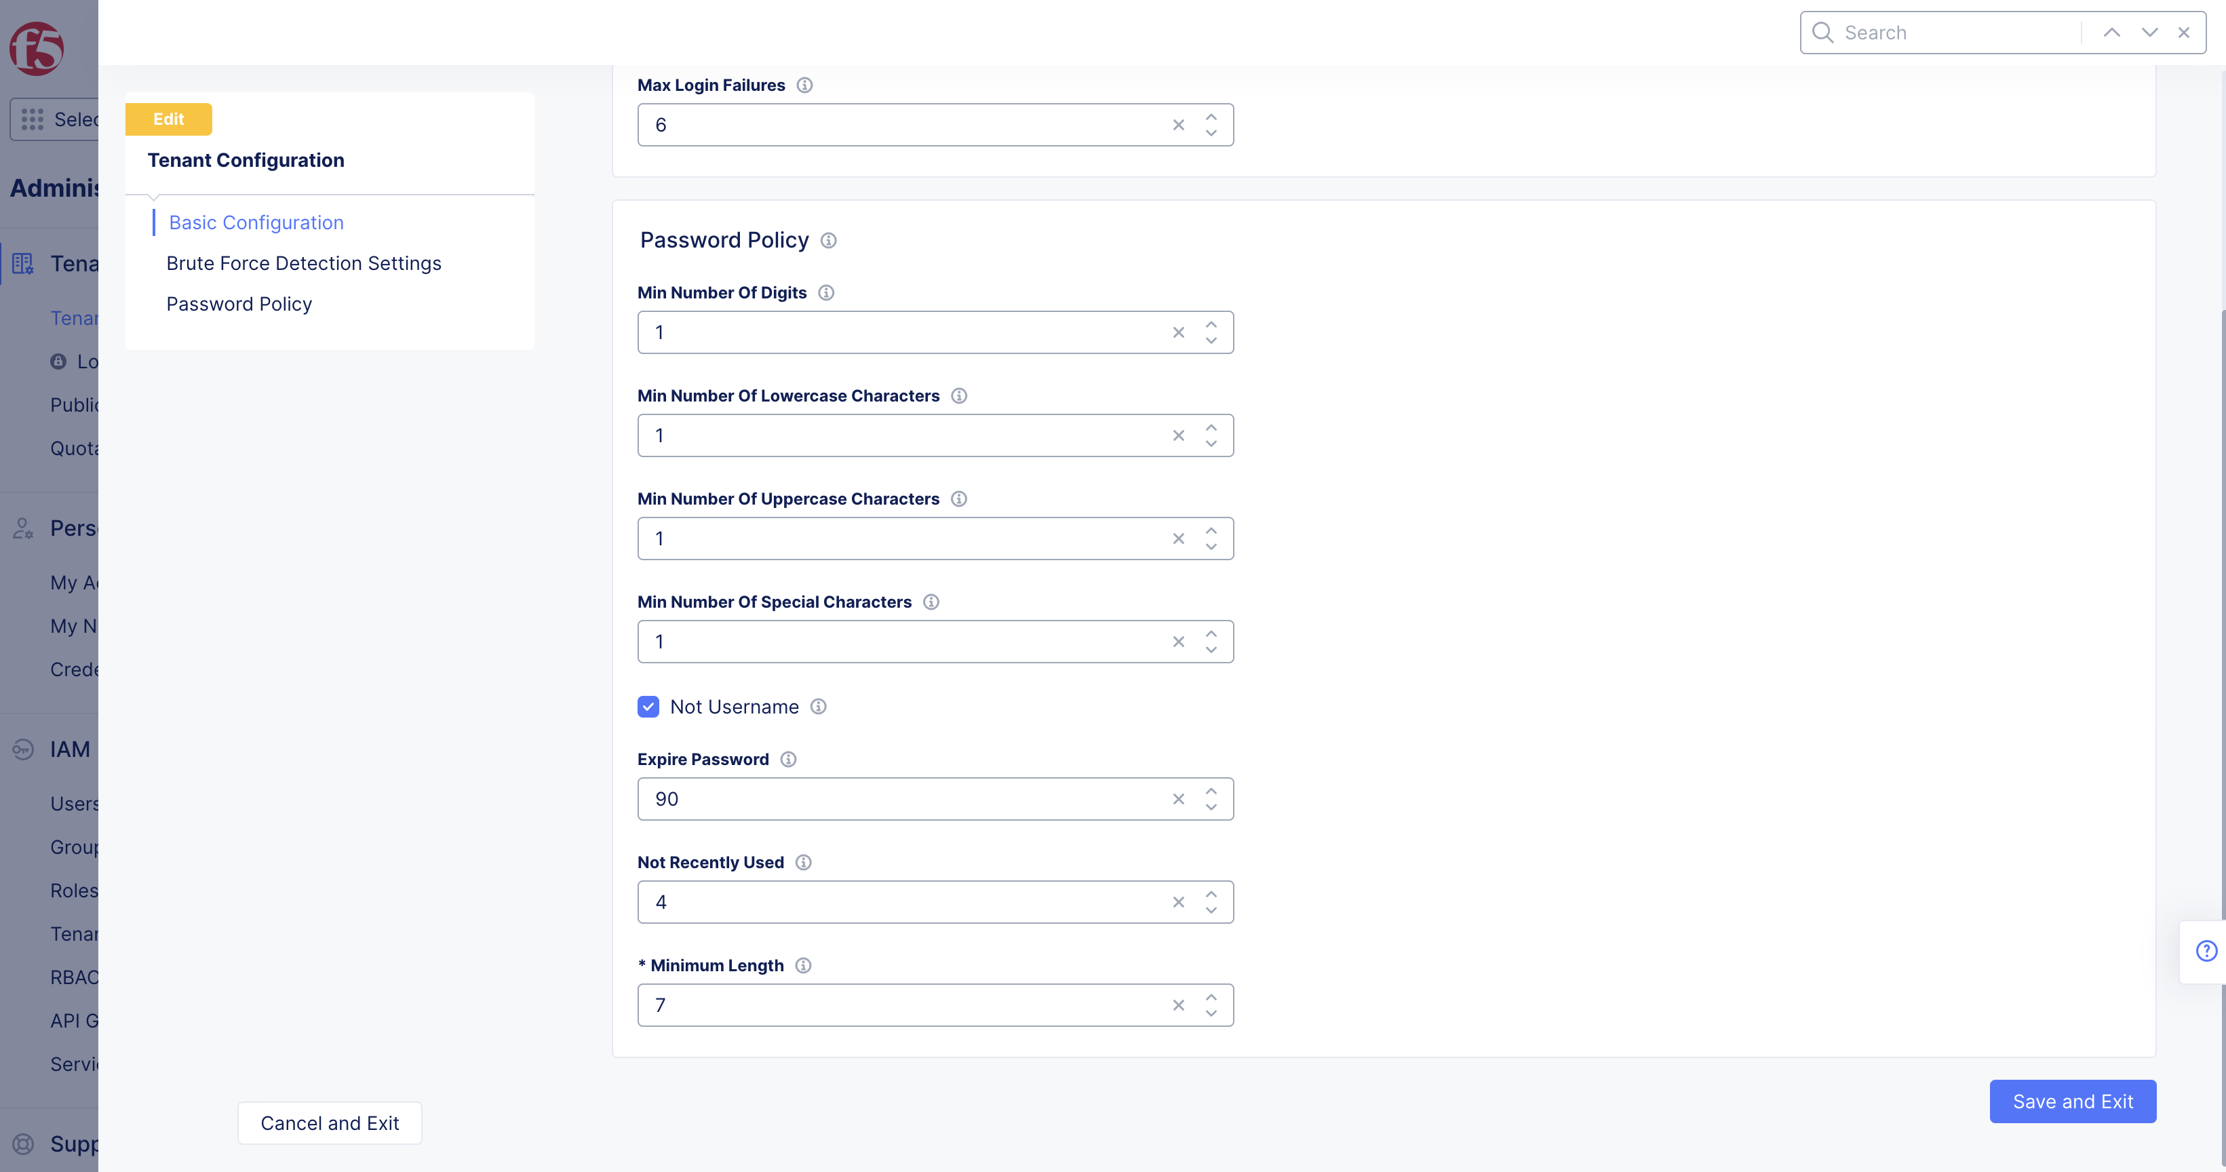Increment Minimum Length with the up stepper arrow
This screenshot has height=1172, width=2226.
(x=1211, y=998)
